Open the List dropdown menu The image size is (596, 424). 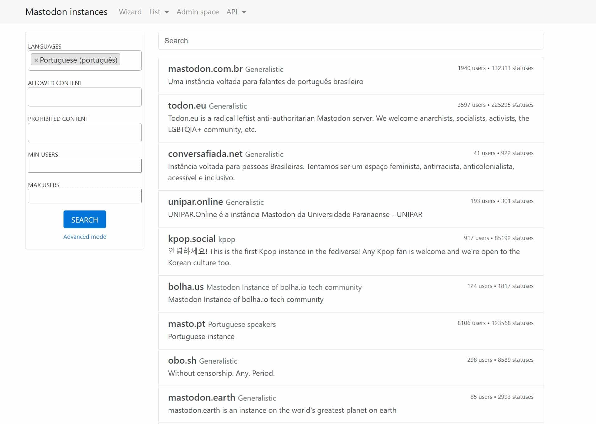pos(159,12)
